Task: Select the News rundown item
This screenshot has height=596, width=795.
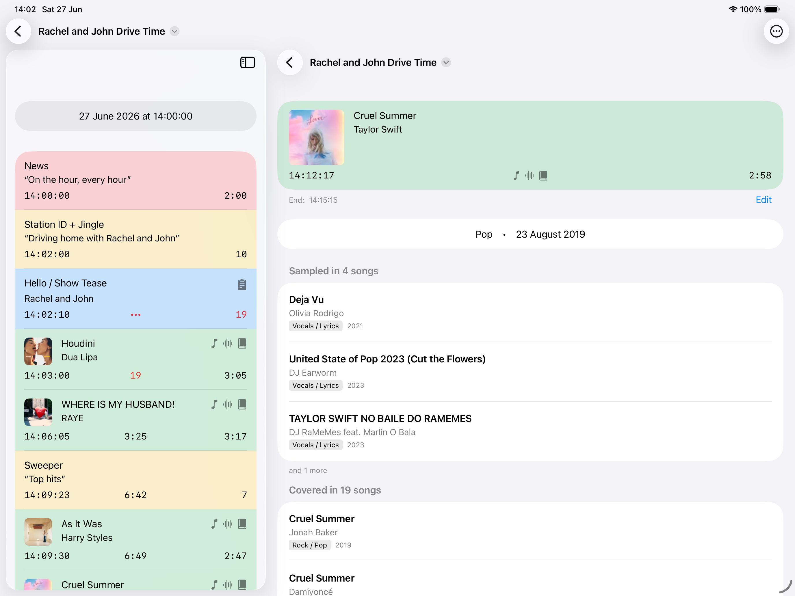Action: pyautogui.click(x=136, y=181)
